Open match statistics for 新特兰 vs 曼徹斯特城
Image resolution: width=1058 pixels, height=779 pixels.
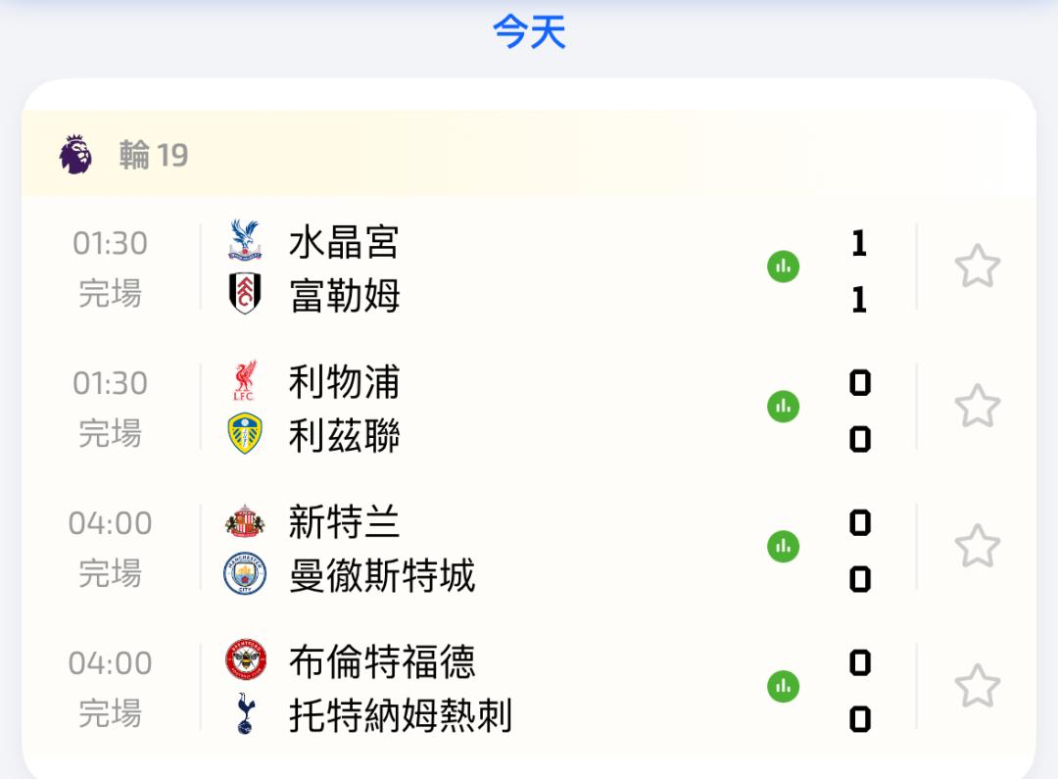coord(783,547)
